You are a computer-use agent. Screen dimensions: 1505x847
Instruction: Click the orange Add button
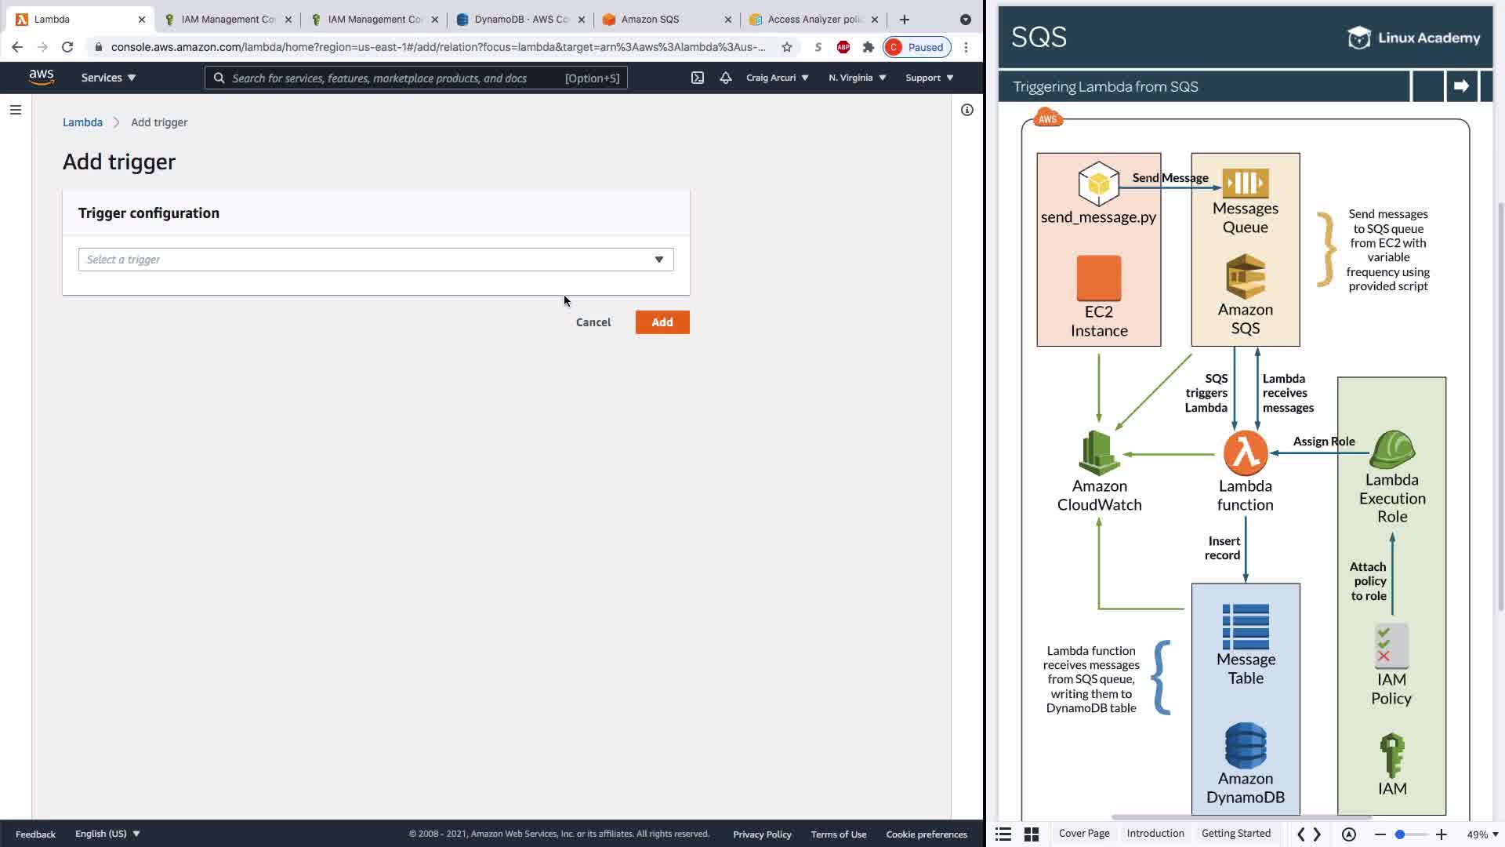662,322
